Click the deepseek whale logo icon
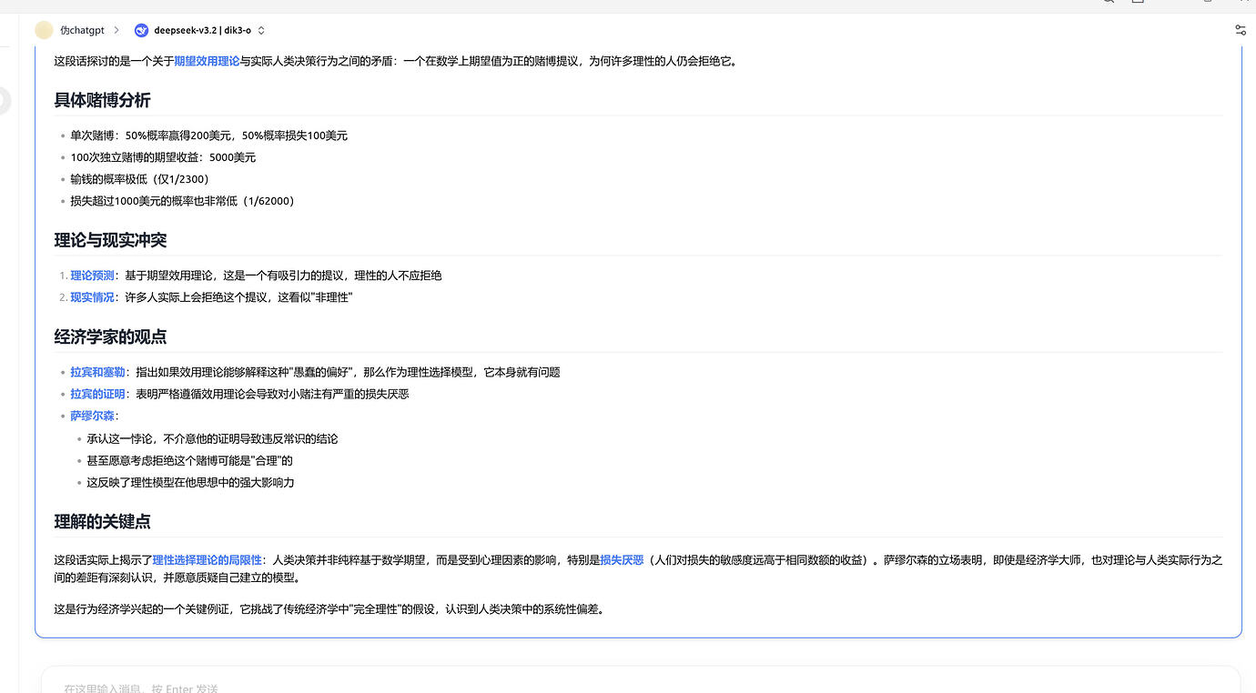Screen dimensions: 1256x693 [141, 30]
